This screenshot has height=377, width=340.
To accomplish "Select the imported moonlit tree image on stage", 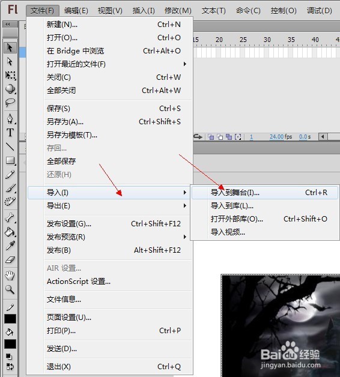I will [x=281, y=326].
